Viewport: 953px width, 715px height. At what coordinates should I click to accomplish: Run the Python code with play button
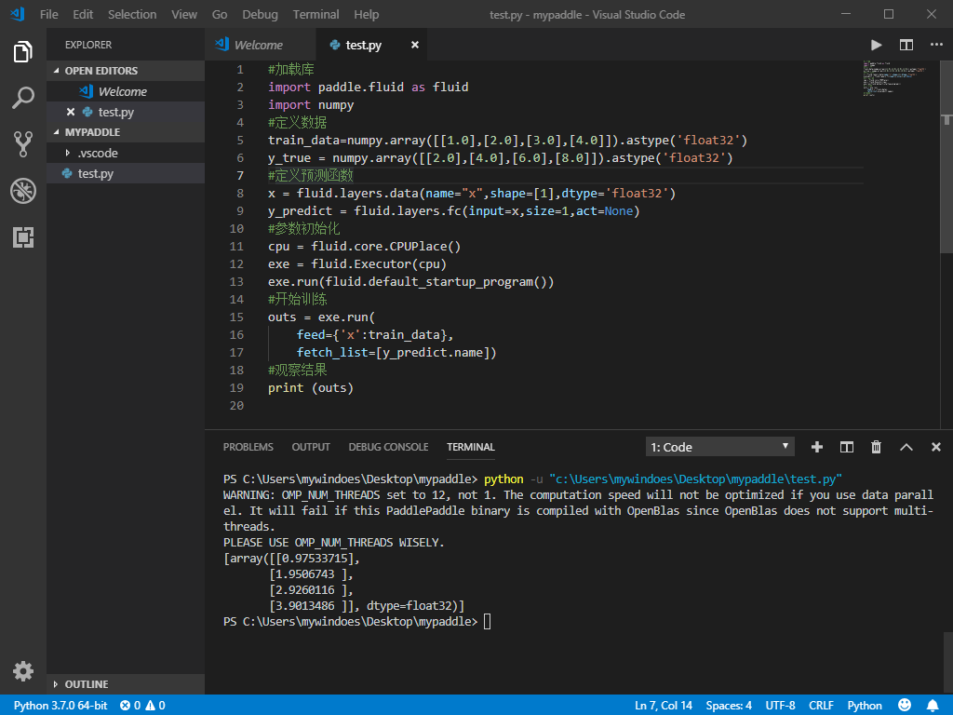click(876, 45)
